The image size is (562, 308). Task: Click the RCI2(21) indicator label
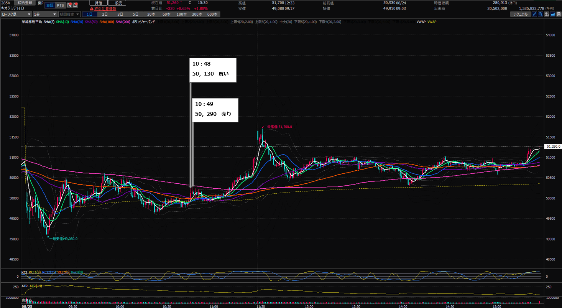click(49, 272)
